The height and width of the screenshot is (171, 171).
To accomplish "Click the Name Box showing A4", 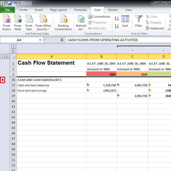I will [x=19, y=40].
